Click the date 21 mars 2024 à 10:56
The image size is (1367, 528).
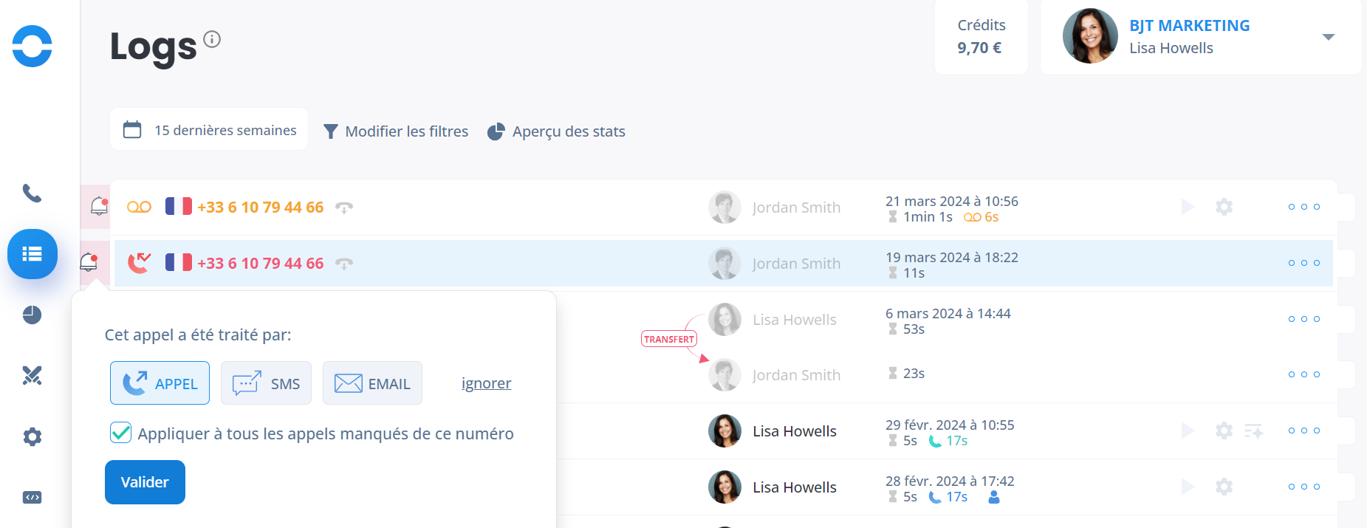(952, 201)
